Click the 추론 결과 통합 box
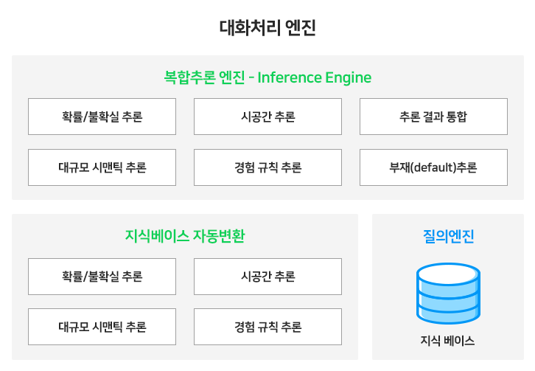 433,117
